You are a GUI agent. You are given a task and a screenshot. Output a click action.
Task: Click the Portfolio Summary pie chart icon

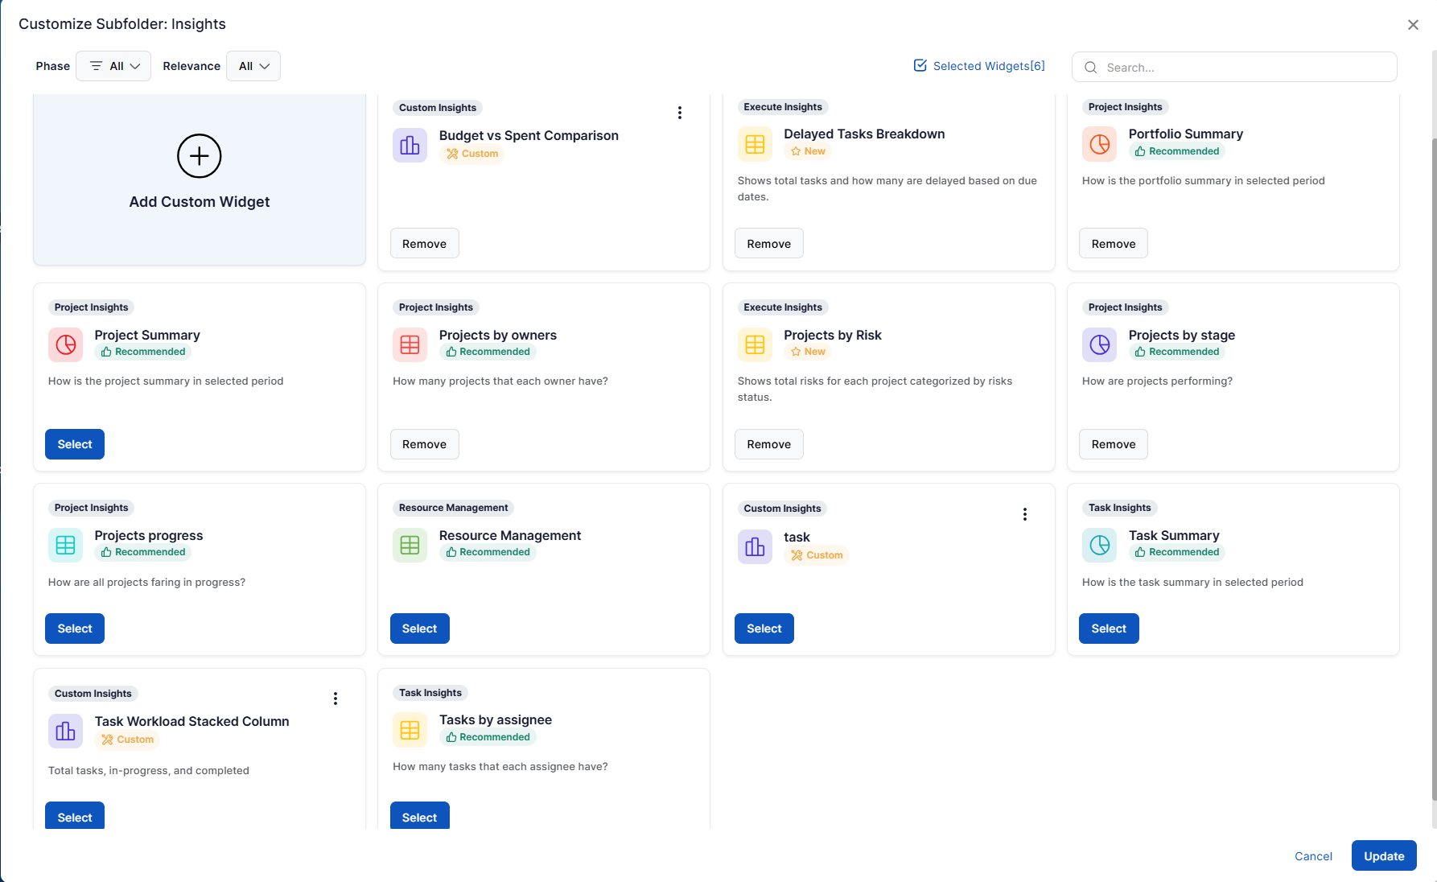click(x=1099, y=145)
